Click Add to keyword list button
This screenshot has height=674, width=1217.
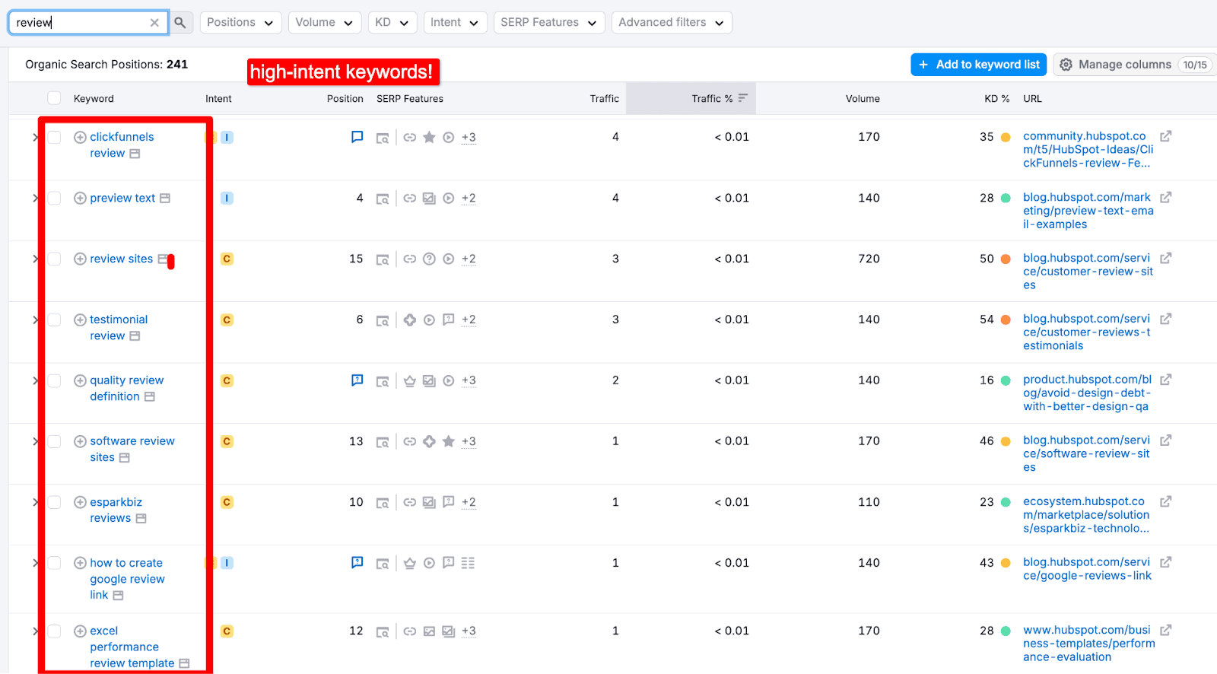(x=979, y=65)
